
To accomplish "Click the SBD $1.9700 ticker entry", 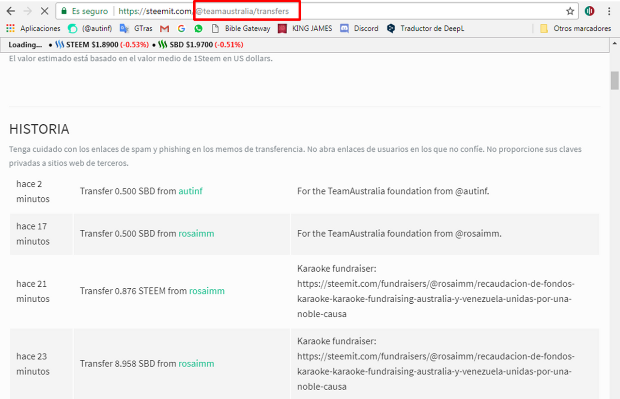I will pos(201,45).
